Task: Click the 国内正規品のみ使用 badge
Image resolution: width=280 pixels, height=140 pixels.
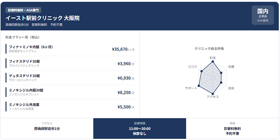Action: (x=262, y=15)
